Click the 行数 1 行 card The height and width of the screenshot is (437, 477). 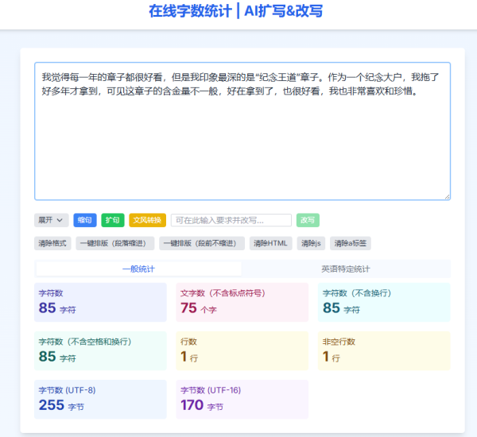point(242,351)
